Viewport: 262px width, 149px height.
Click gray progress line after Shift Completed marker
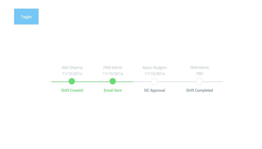213,82
